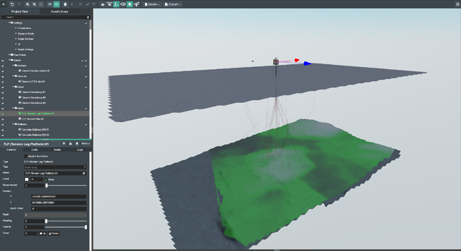
Task: Toggle the axis gizmo toolbar icon
Action: [116, 4]
